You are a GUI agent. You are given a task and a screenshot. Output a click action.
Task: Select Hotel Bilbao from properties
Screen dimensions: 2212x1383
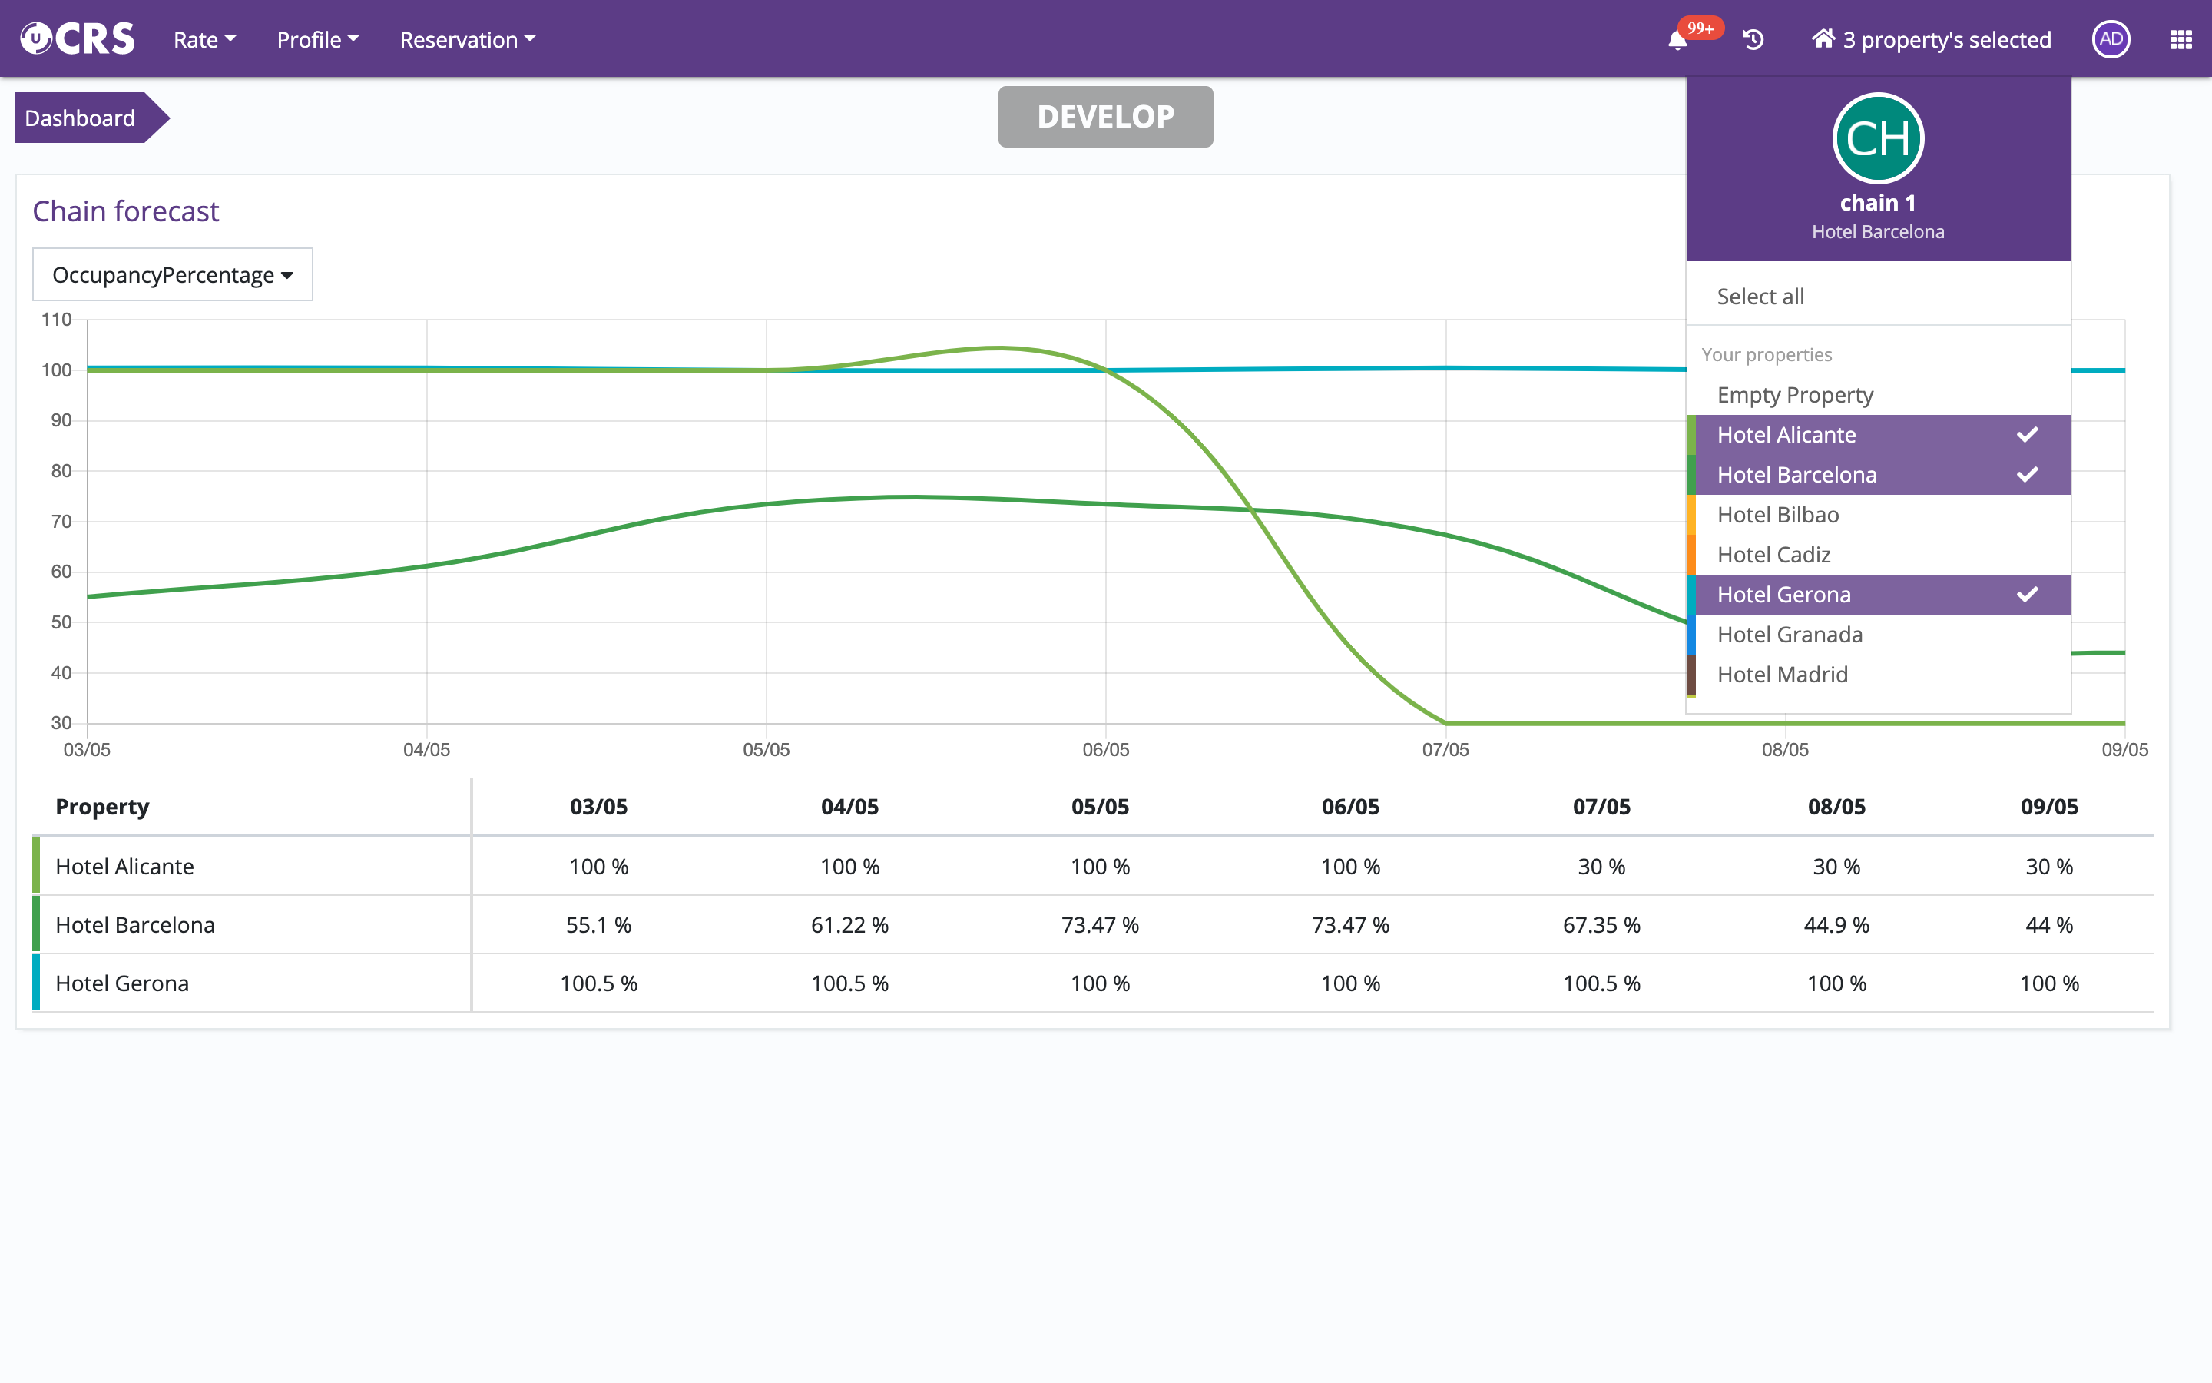[1777, 515]
